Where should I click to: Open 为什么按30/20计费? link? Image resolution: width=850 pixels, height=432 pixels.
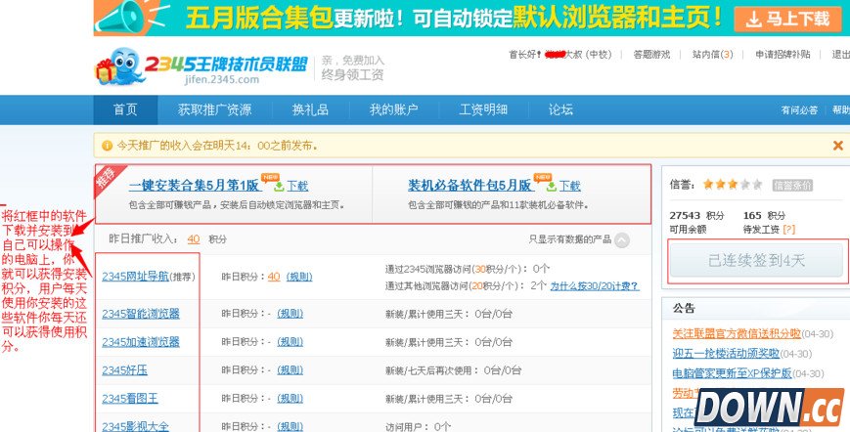click(x=595, y=285)
